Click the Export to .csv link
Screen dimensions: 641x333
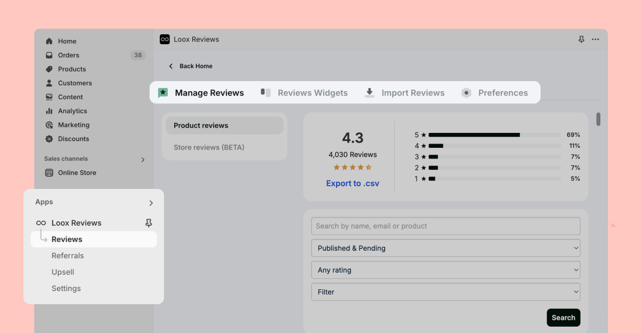point(353,184)
